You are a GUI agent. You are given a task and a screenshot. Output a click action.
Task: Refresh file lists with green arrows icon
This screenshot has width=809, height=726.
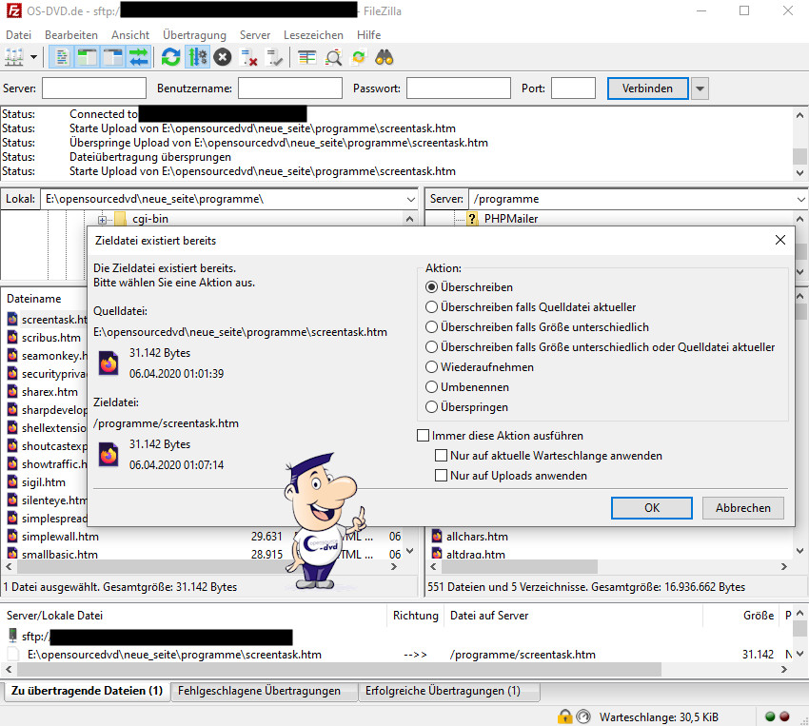point(171,57)
